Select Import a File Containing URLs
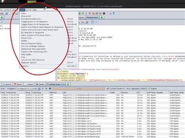This screenshot has height=138, width=185. point(49,52)
